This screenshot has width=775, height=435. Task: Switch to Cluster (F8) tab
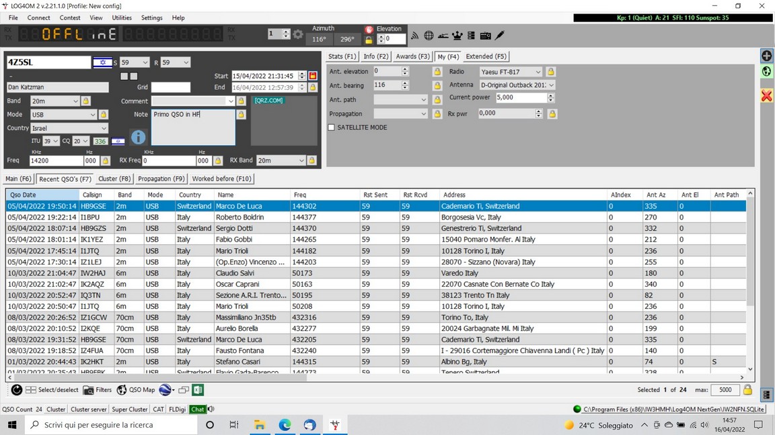pos(114,179)
